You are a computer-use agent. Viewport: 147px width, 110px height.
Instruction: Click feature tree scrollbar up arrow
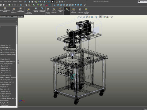tap(17, 27)
